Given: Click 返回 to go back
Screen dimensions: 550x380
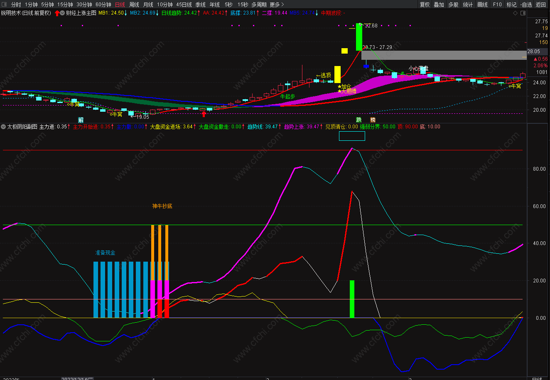Looking at the screenshot, I should (541, 5).
